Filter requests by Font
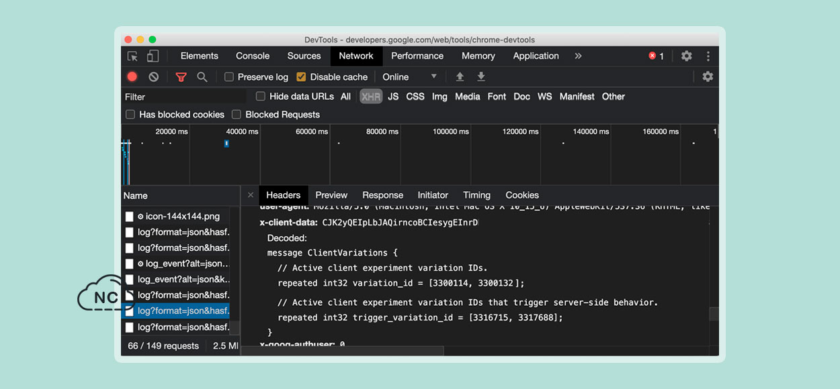The width and height of the screenshot is (840, 389). (x=497, y=97)
